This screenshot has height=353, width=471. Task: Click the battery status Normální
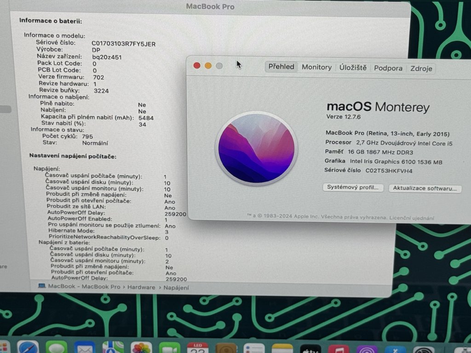(95, 143)
